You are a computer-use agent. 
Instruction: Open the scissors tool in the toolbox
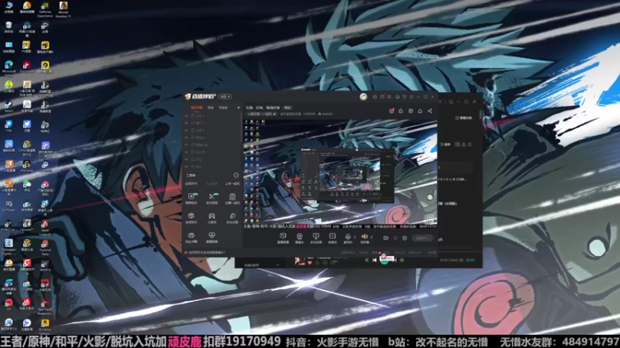(x=212, y=196)
